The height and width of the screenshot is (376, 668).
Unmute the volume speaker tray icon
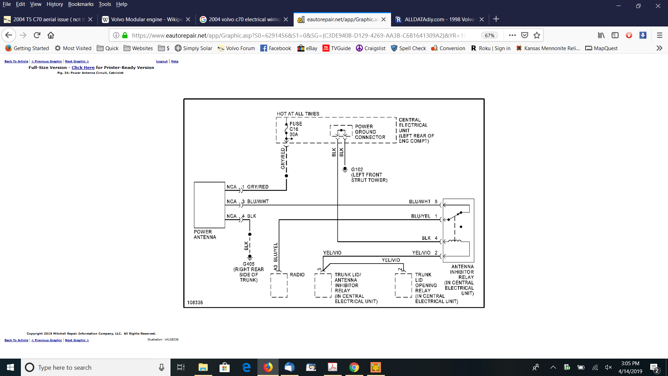(609, 367)
